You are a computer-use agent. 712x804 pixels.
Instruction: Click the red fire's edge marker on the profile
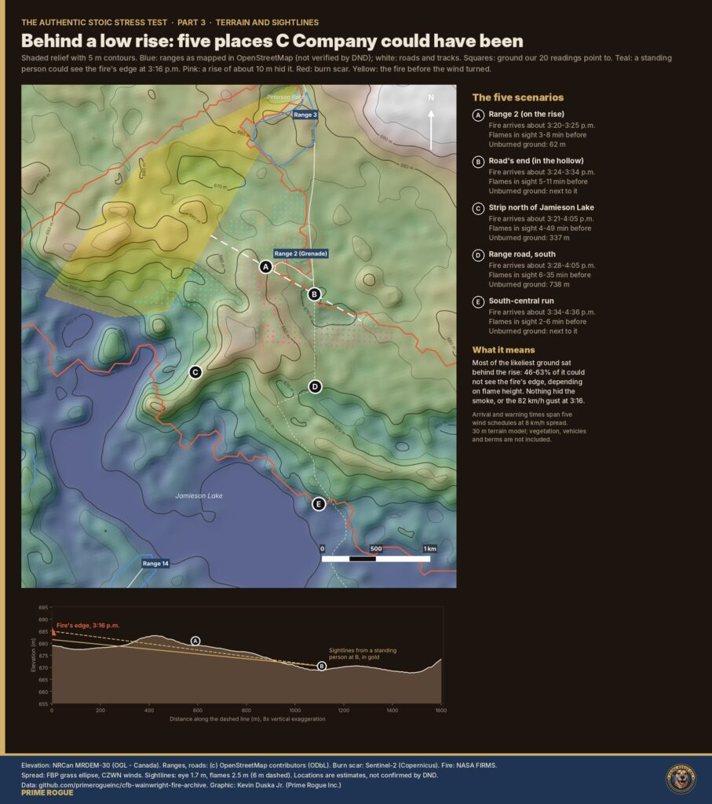point(54,632)
